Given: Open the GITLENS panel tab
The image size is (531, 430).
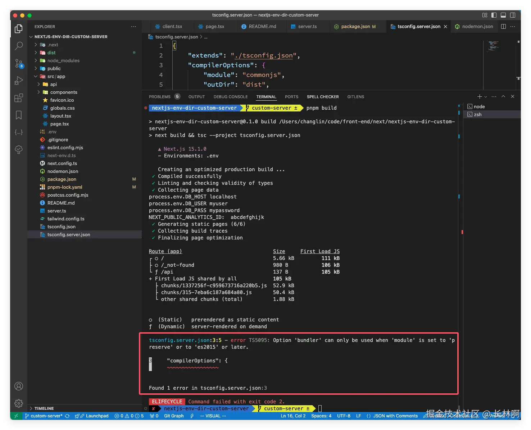Looking at the screenshot, I should tap(356, 97).
